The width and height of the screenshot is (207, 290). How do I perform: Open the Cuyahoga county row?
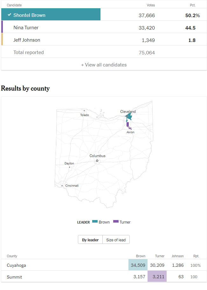pos(104,265)
